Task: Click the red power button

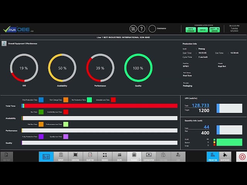Action: click(x=242, y=157)
